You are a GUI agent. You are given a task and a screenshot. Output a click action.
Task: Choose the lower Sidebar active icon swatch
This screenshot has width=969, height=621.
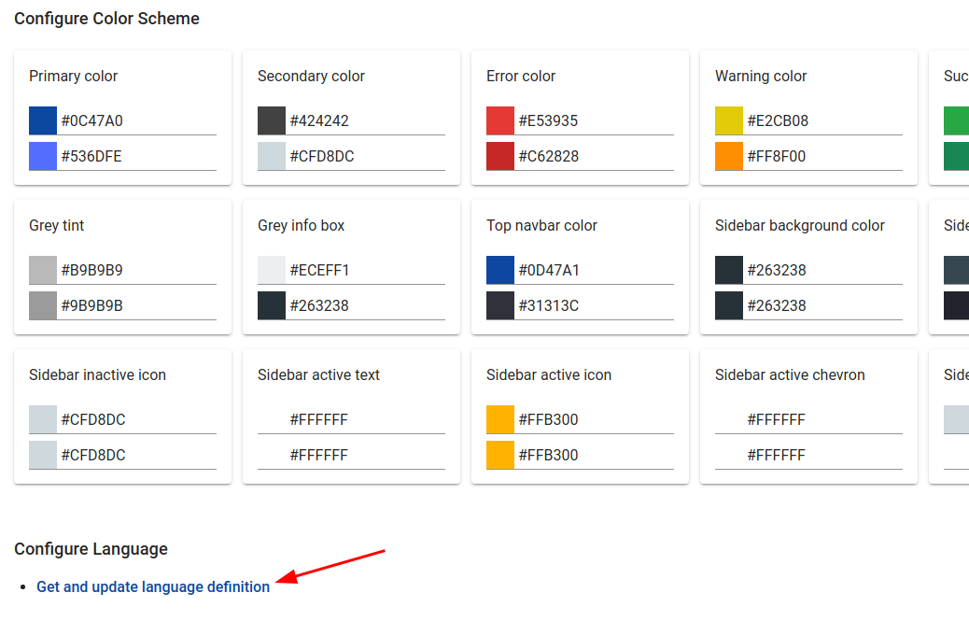[x=500, y=456]
